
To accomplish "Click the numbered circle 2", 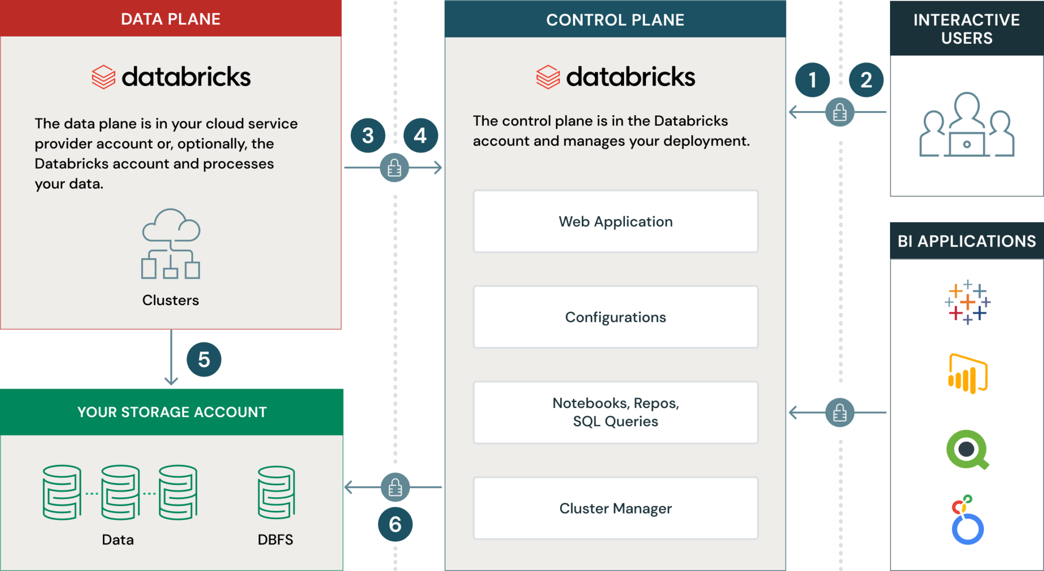I will tap(866, 80).
